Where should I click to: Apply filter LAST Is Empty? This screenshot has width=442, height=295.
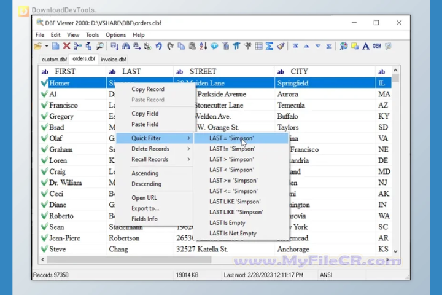241,222
